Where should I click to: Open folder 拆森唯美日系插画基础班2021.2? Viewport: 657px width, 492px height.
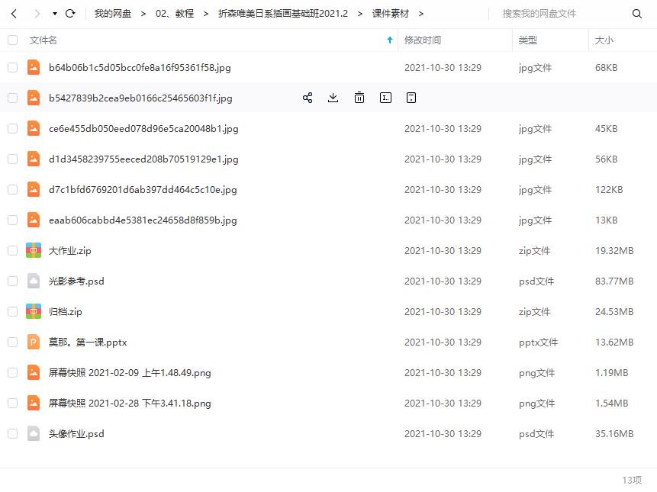pos(283,13)
